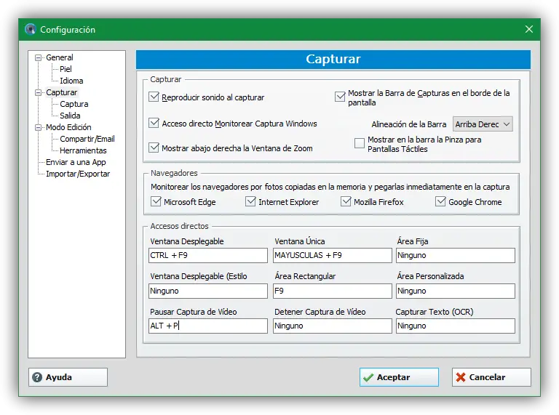Open the Idioma settings page
Viewport: 559px width, 415px height.
(x=71, y=81)
